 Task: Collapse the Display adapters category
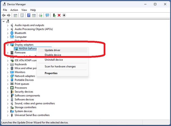pos(8,45)
